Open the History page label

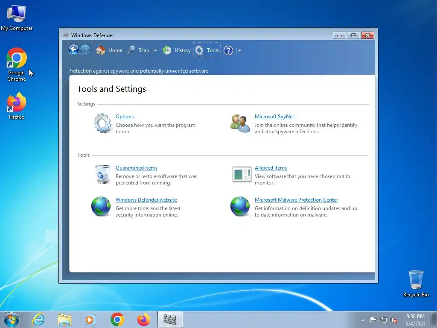[x=183, y=50]
